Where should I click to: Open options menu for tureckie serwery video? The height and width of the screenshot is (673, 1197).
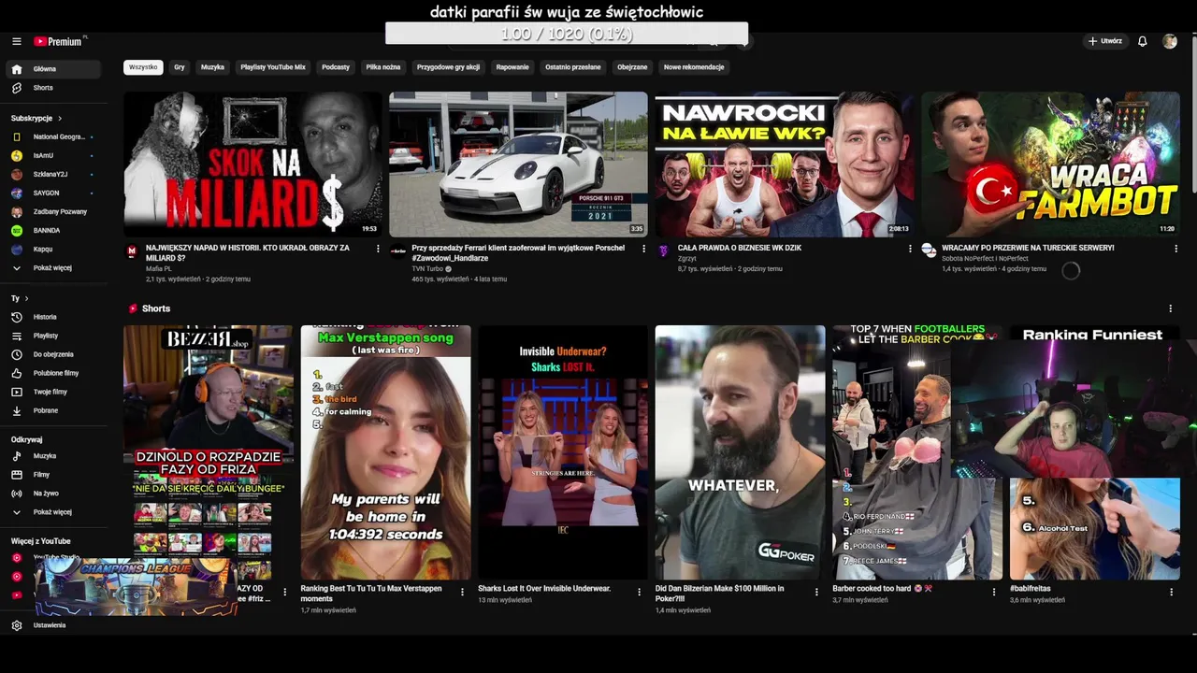click(1175, 249)
